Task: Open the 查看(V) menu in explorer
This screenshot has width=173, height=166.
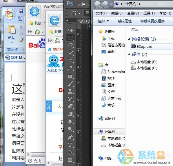Action: 133,13
